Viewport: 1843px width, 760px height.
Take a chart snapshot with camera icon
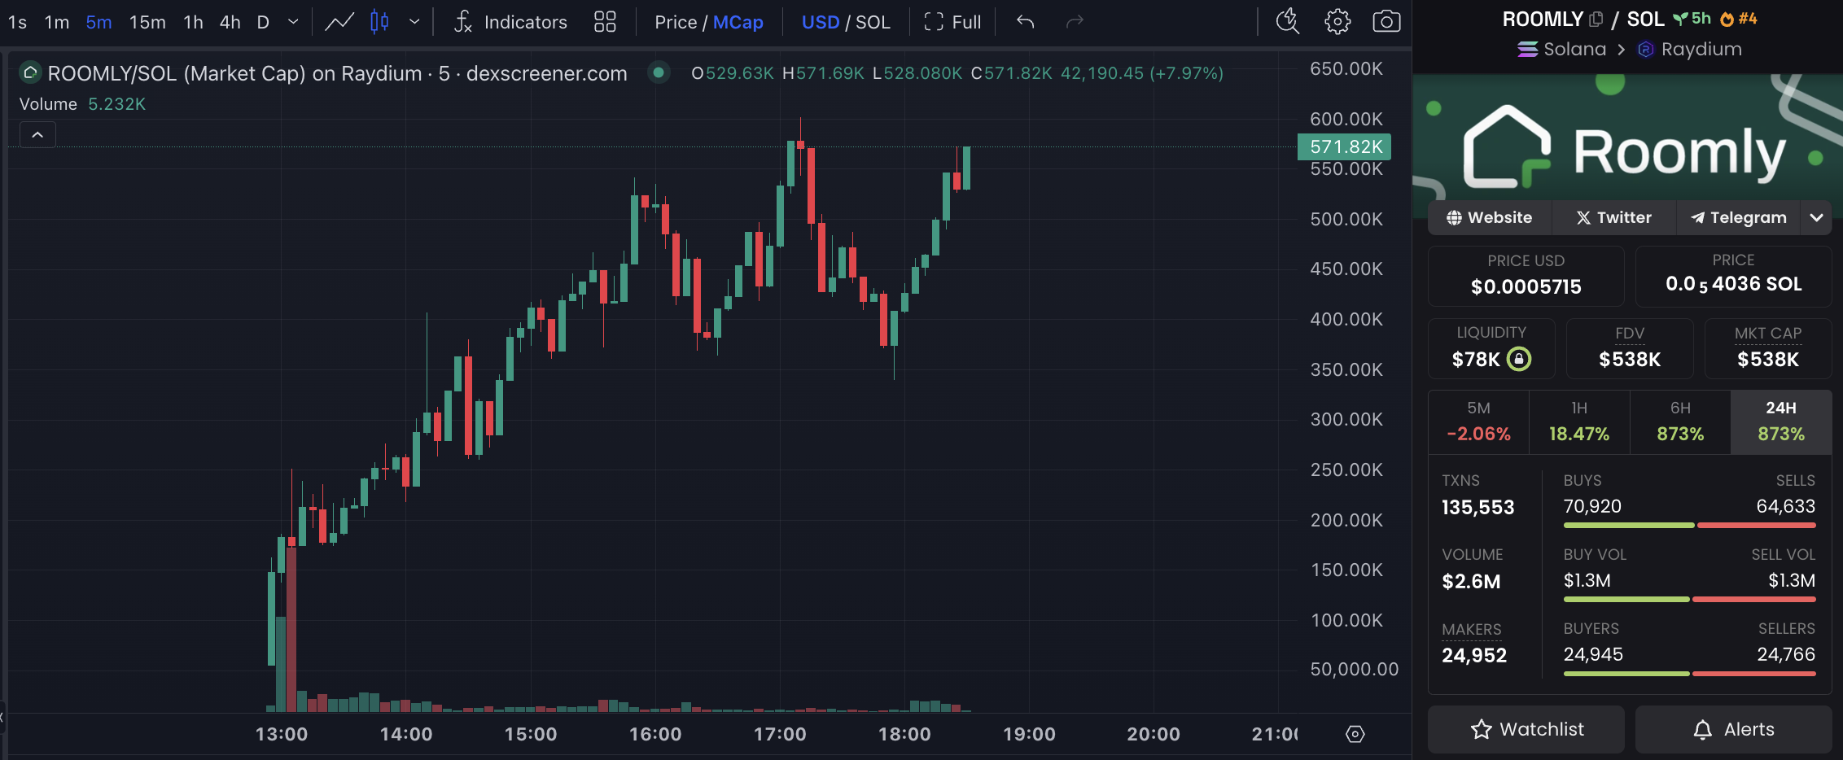1386,22
